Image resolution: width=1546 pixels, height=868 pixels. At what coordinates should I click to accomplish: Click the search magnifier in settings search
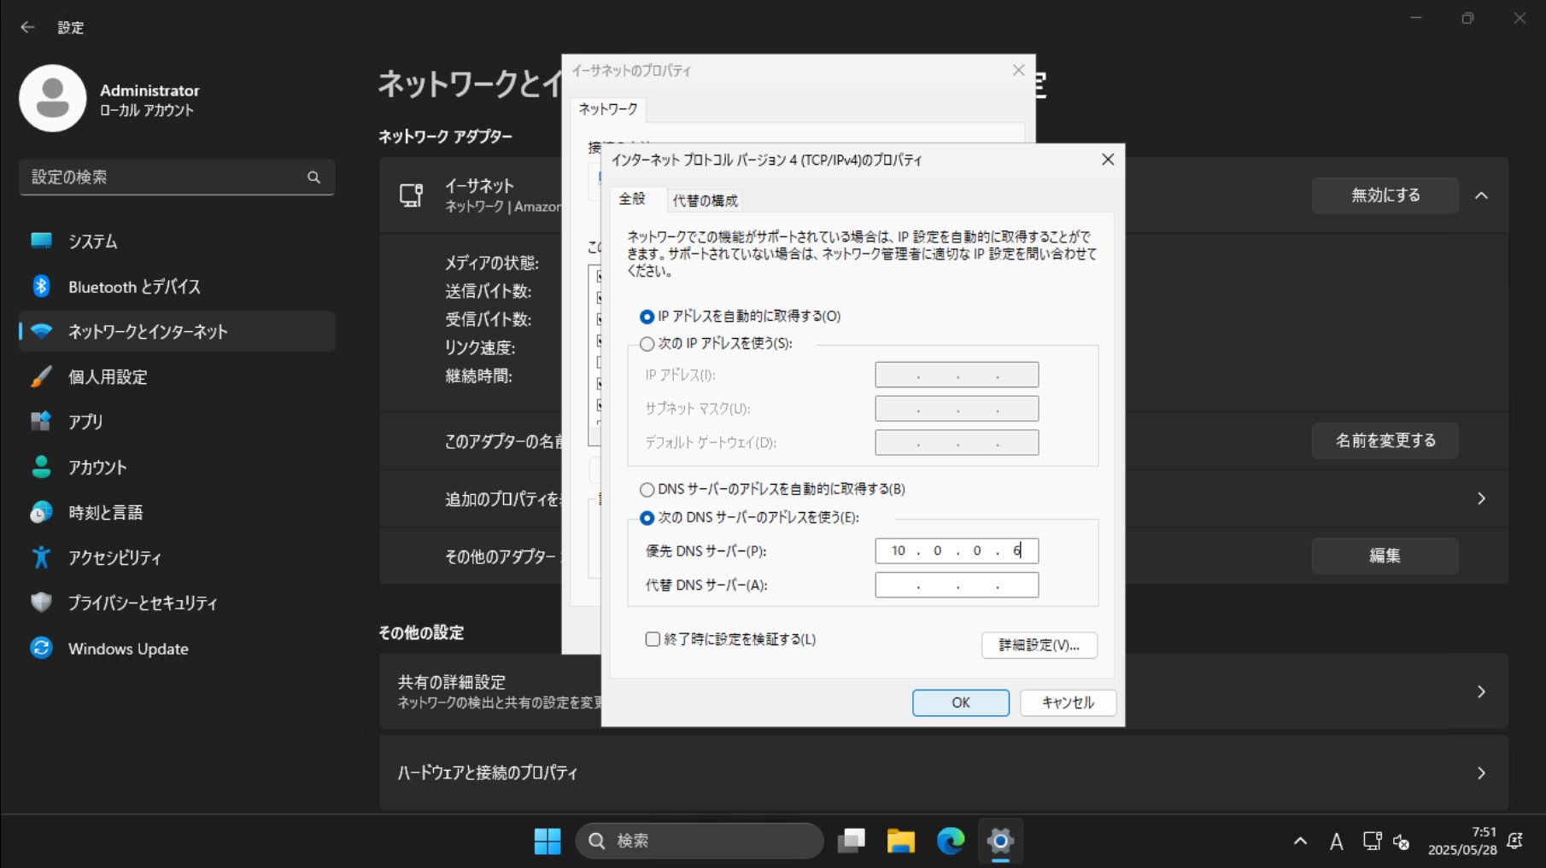point(313,178)
